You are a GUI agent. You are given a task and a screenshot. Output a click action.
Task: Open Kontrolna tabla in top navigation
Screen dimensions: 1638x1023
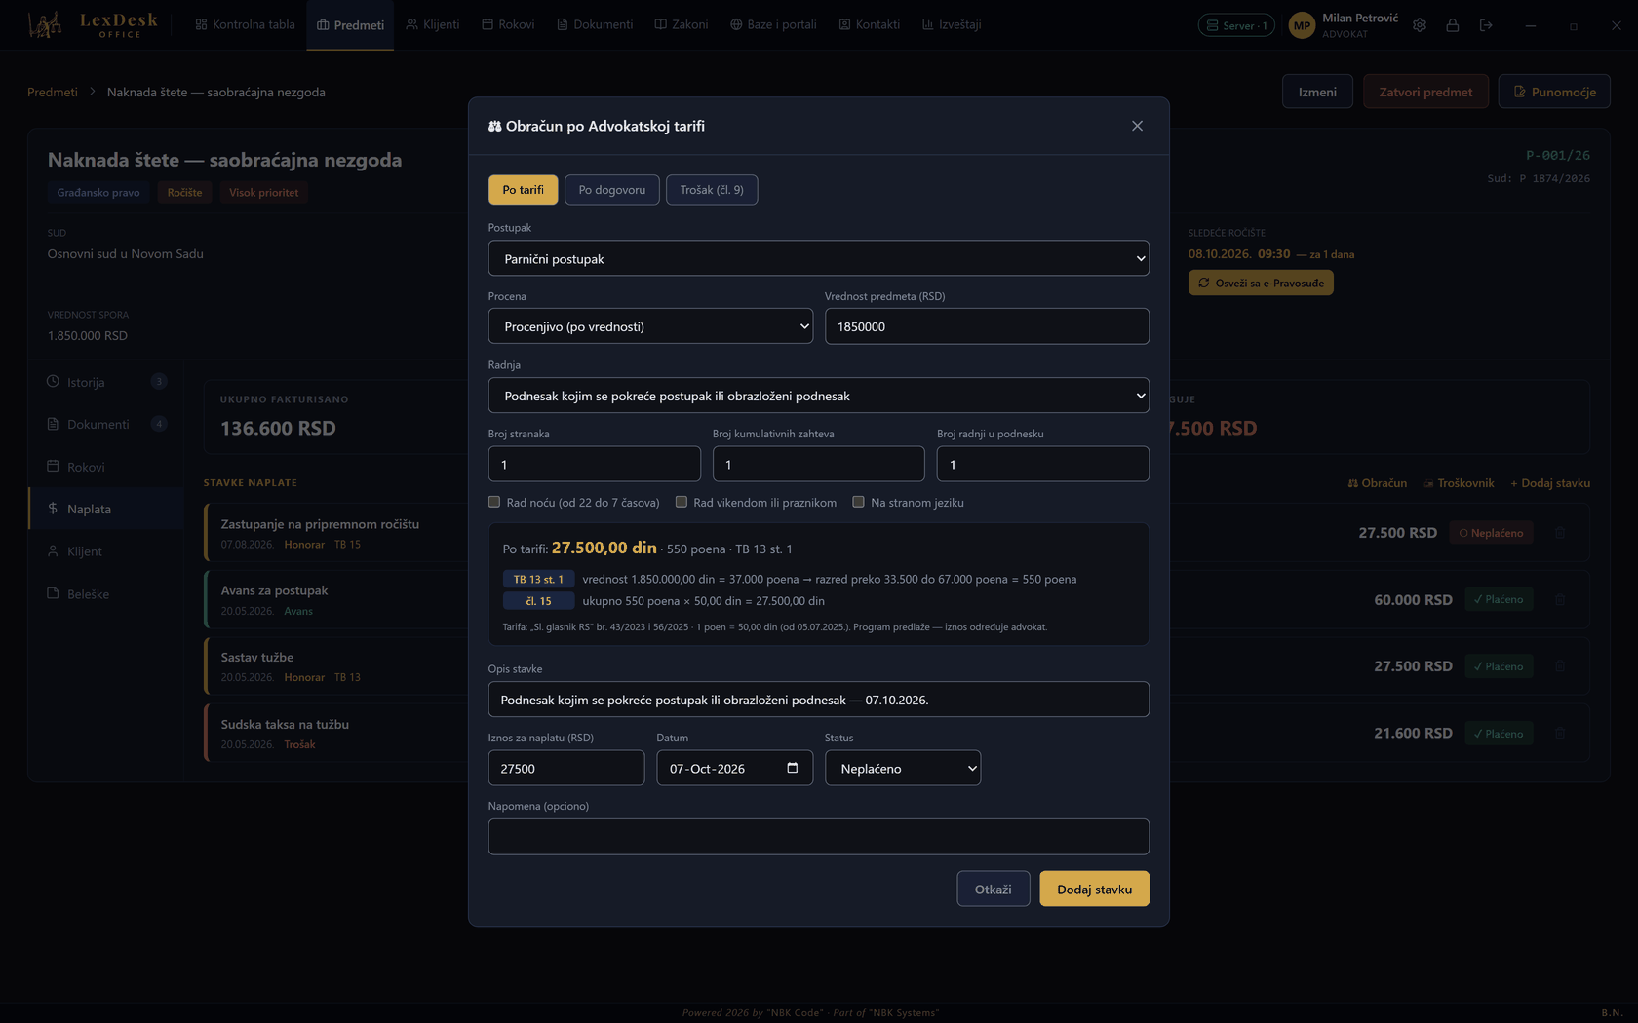click(x=245, y=24)
